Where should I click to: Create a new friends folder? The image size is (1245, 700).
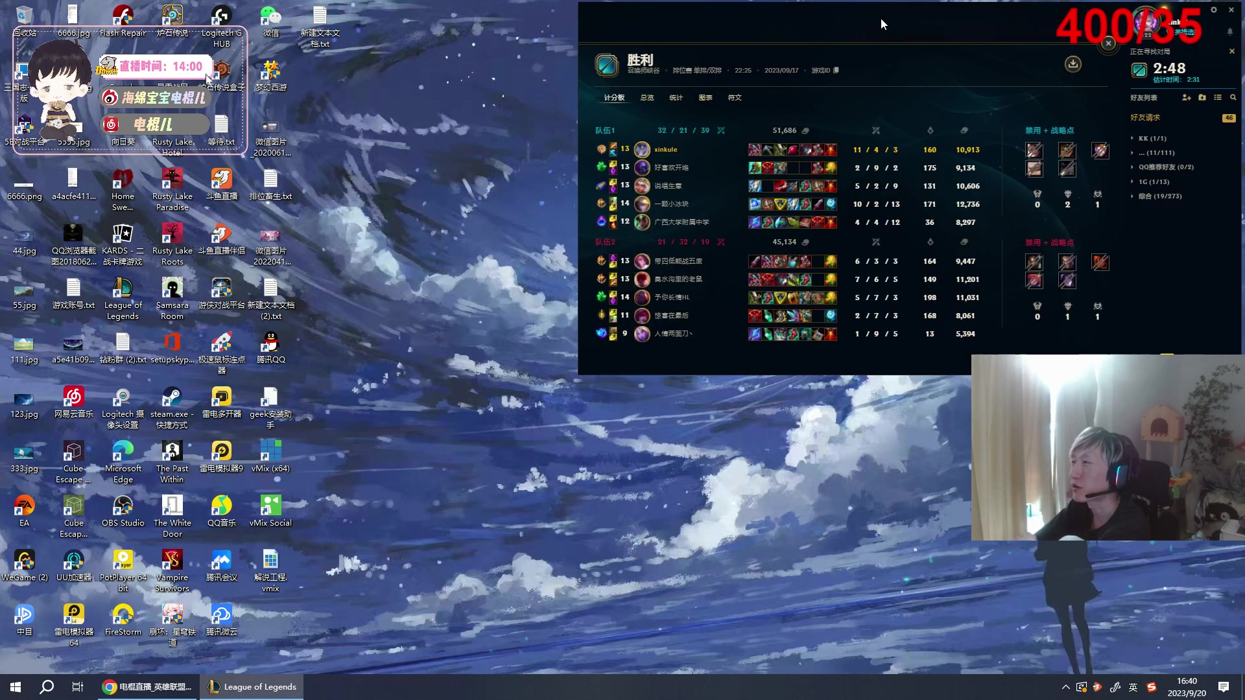click(x=1202, y=97)
